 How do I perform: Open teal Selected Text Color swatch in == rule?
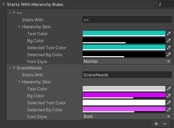click(x=124, y=47)
